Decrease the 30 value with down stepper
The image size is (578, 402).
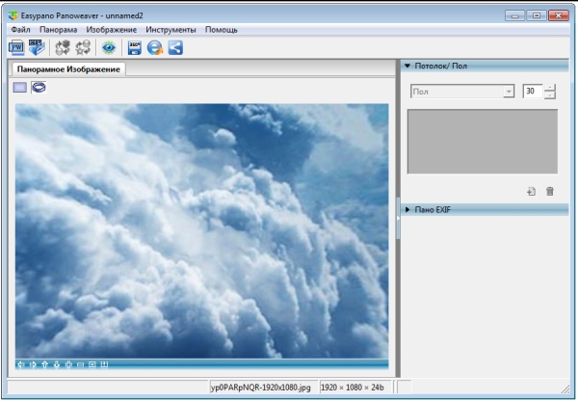pyautogui.click(x=550, y=95)
